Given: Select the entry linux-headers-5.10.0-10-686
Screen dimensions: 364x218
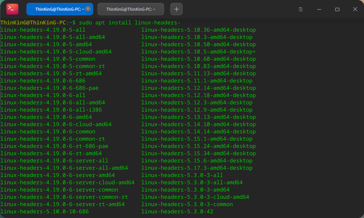Looking at the screenshot, I should pos(44,211).
